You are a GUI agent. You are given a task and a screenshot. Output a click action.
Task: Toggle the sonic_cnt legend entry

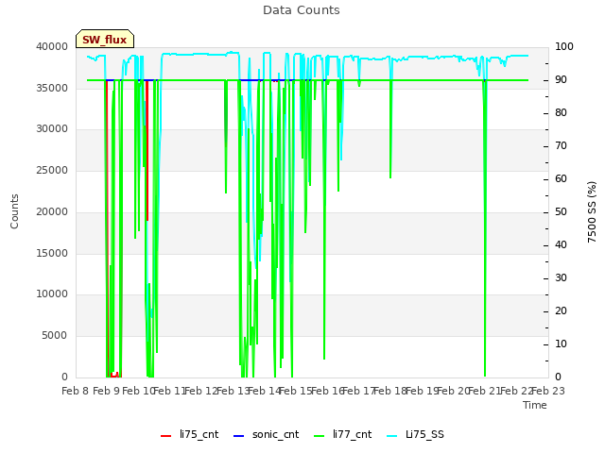tap(267, 434)
